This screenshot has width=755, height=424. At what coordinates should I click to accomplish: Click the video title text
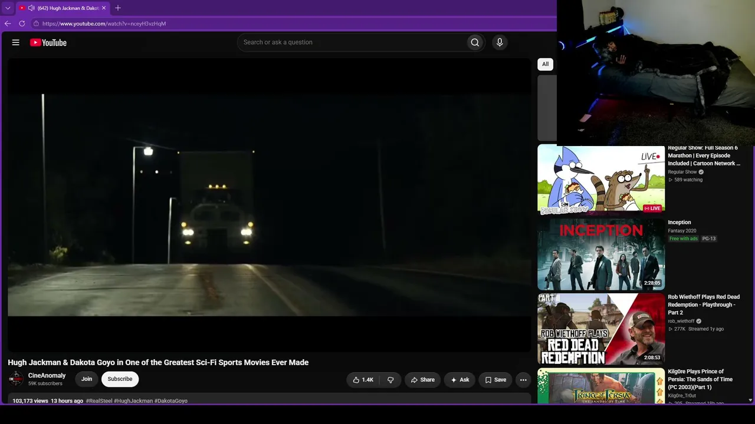[x=158, y=362]
